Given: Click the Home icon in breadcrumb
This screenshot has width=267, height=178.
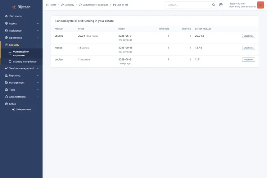Looking at the screenshot, I should [47, 5].
